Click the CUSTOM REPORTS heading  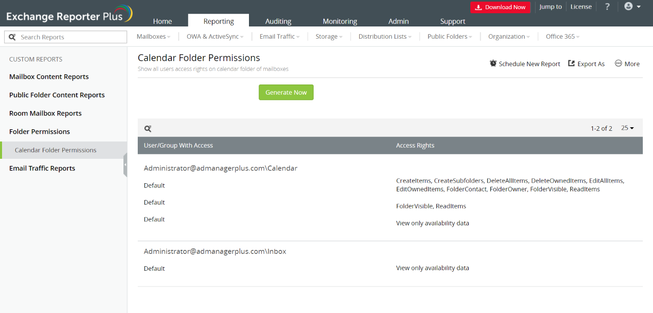point(36,59)
